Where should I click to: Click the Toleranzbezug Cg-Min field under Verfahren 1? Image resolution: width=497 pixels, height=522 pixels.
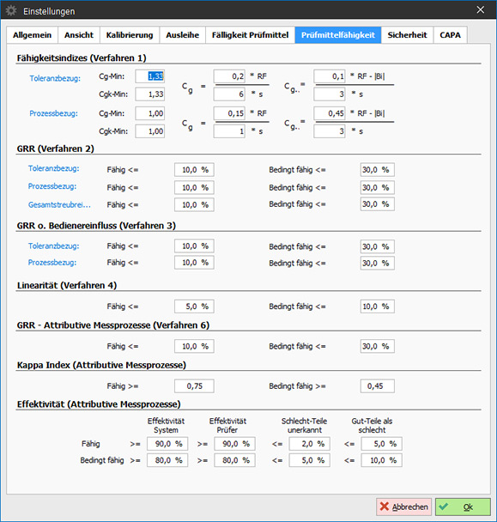pyautogui.click(x=150, y=76)
